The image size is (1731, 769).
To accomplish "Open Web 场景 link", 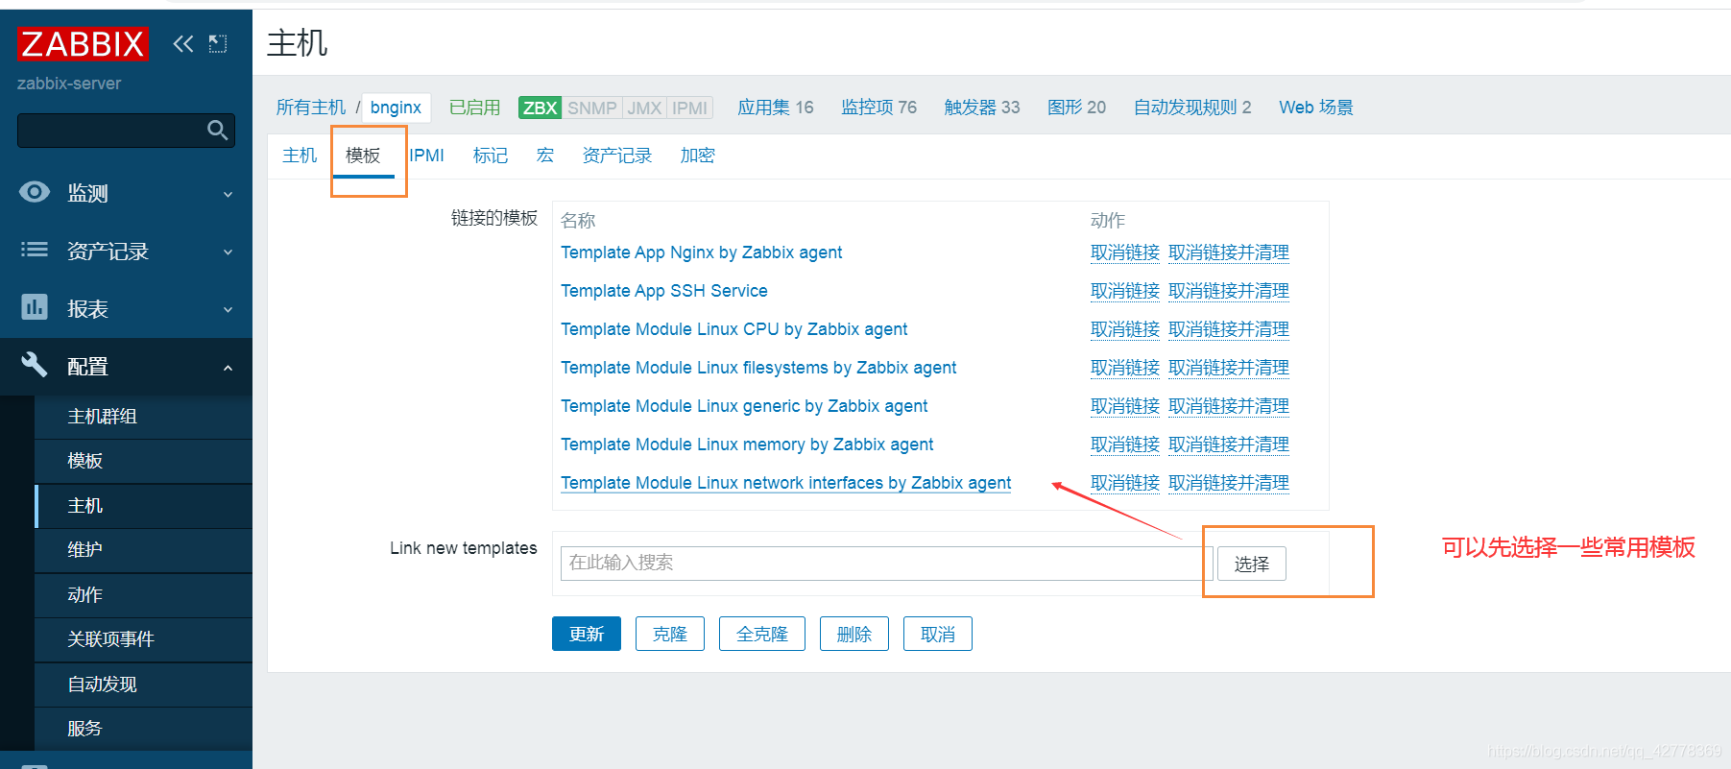I will [x=1316, y=108].
